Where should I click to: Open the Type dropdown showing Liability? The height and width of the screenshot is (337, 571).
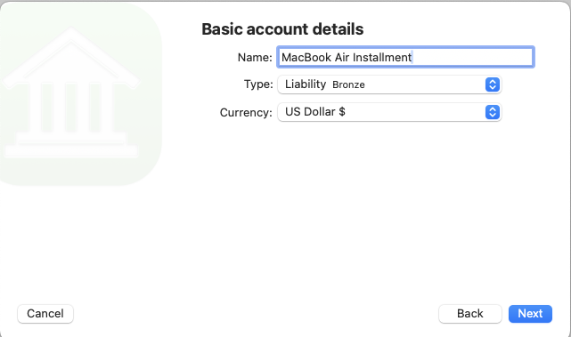tap(389, 84)
